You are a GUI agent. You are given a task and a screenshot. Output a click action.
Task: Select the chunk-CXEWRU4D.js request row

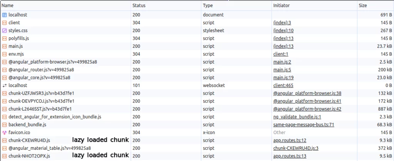click(x=29, y=140)
